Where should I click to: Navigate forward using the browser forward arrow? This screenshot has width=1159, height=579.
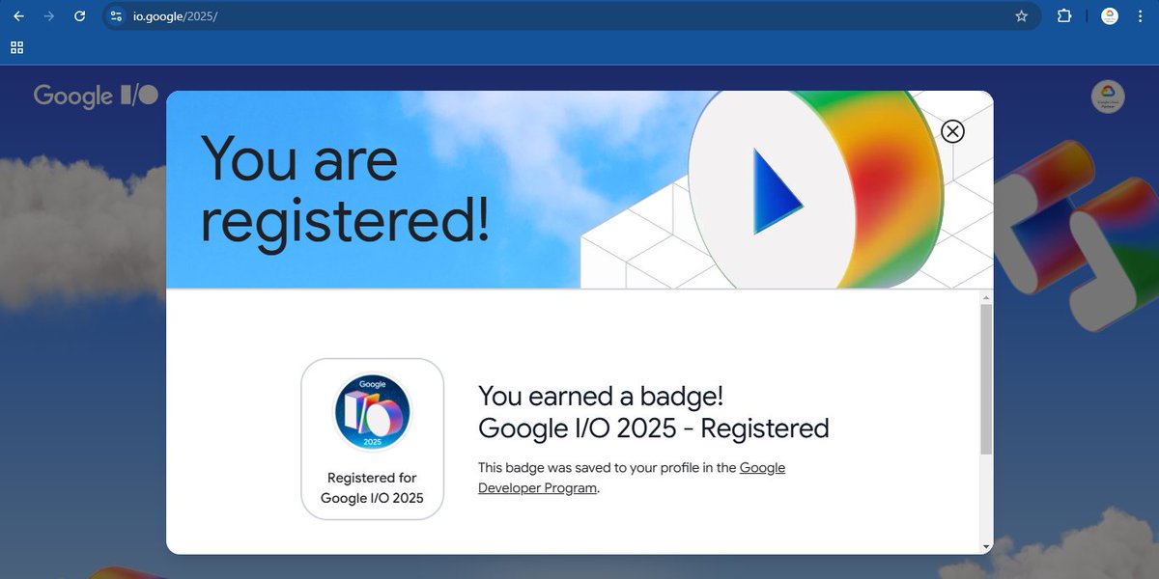(x=50, y=15)
